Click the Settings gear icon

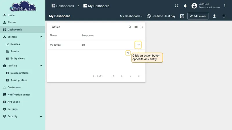pos(5,109)
